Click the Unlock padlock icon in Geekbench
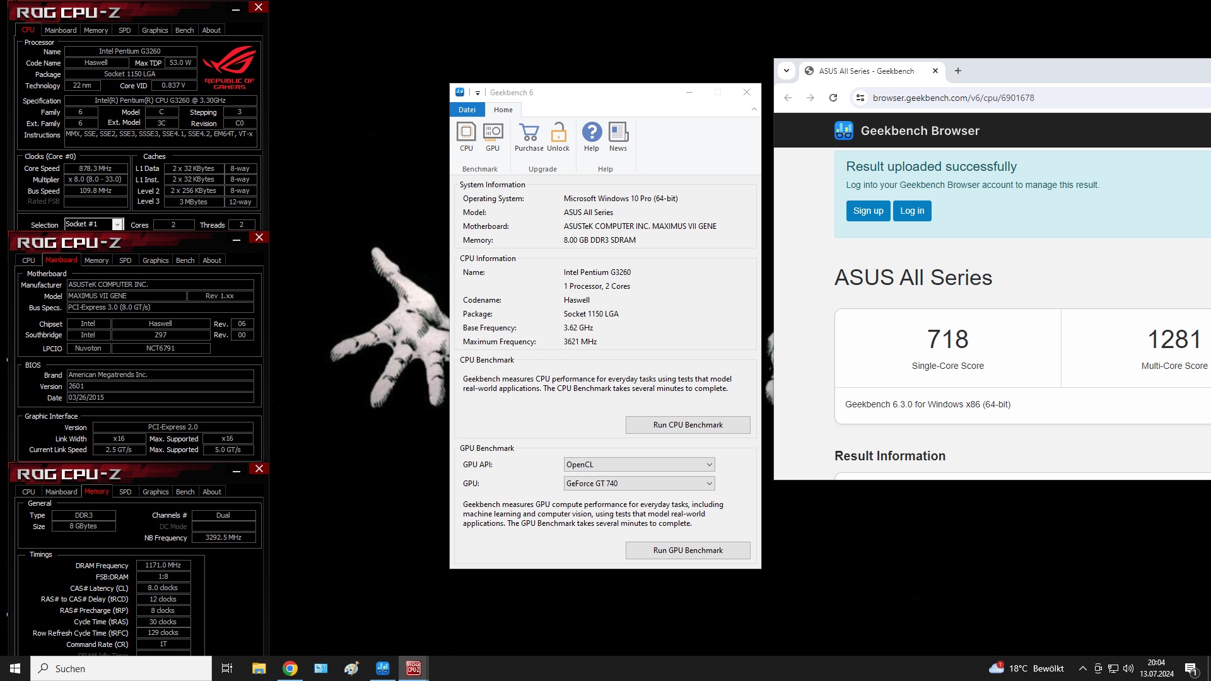The height and width of the screenshot is (681, 1211). pos(558,137)
